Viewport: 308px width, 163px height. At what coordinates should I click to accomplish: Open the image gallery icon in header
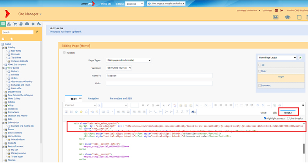[x=276, y=17]
